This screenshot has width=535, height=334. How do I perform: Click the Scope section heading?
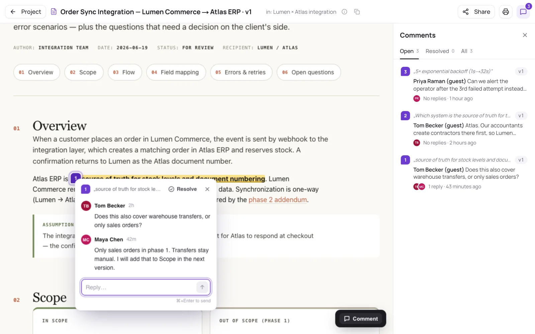tap(49, 297)
